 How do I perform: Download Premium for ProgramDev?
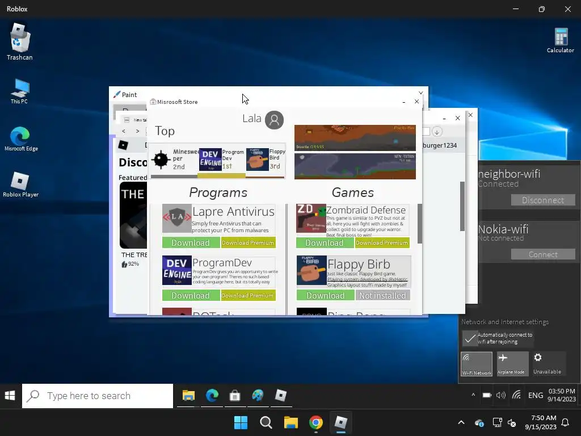[248, 295]
